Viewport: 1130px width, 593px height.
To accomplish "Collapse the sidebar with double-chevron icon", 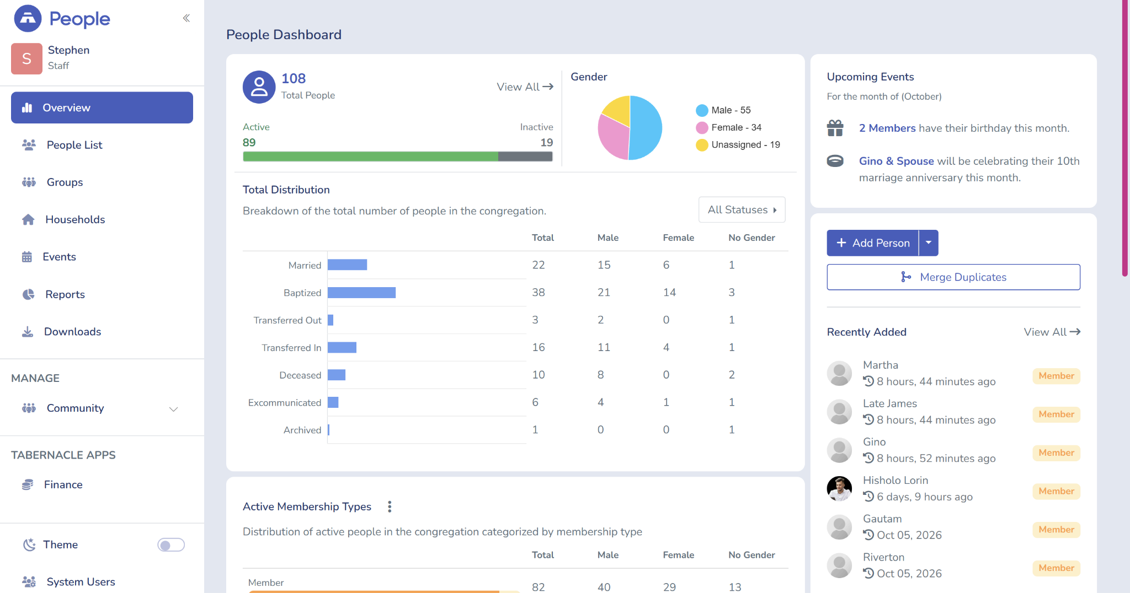I will point(186,18).
